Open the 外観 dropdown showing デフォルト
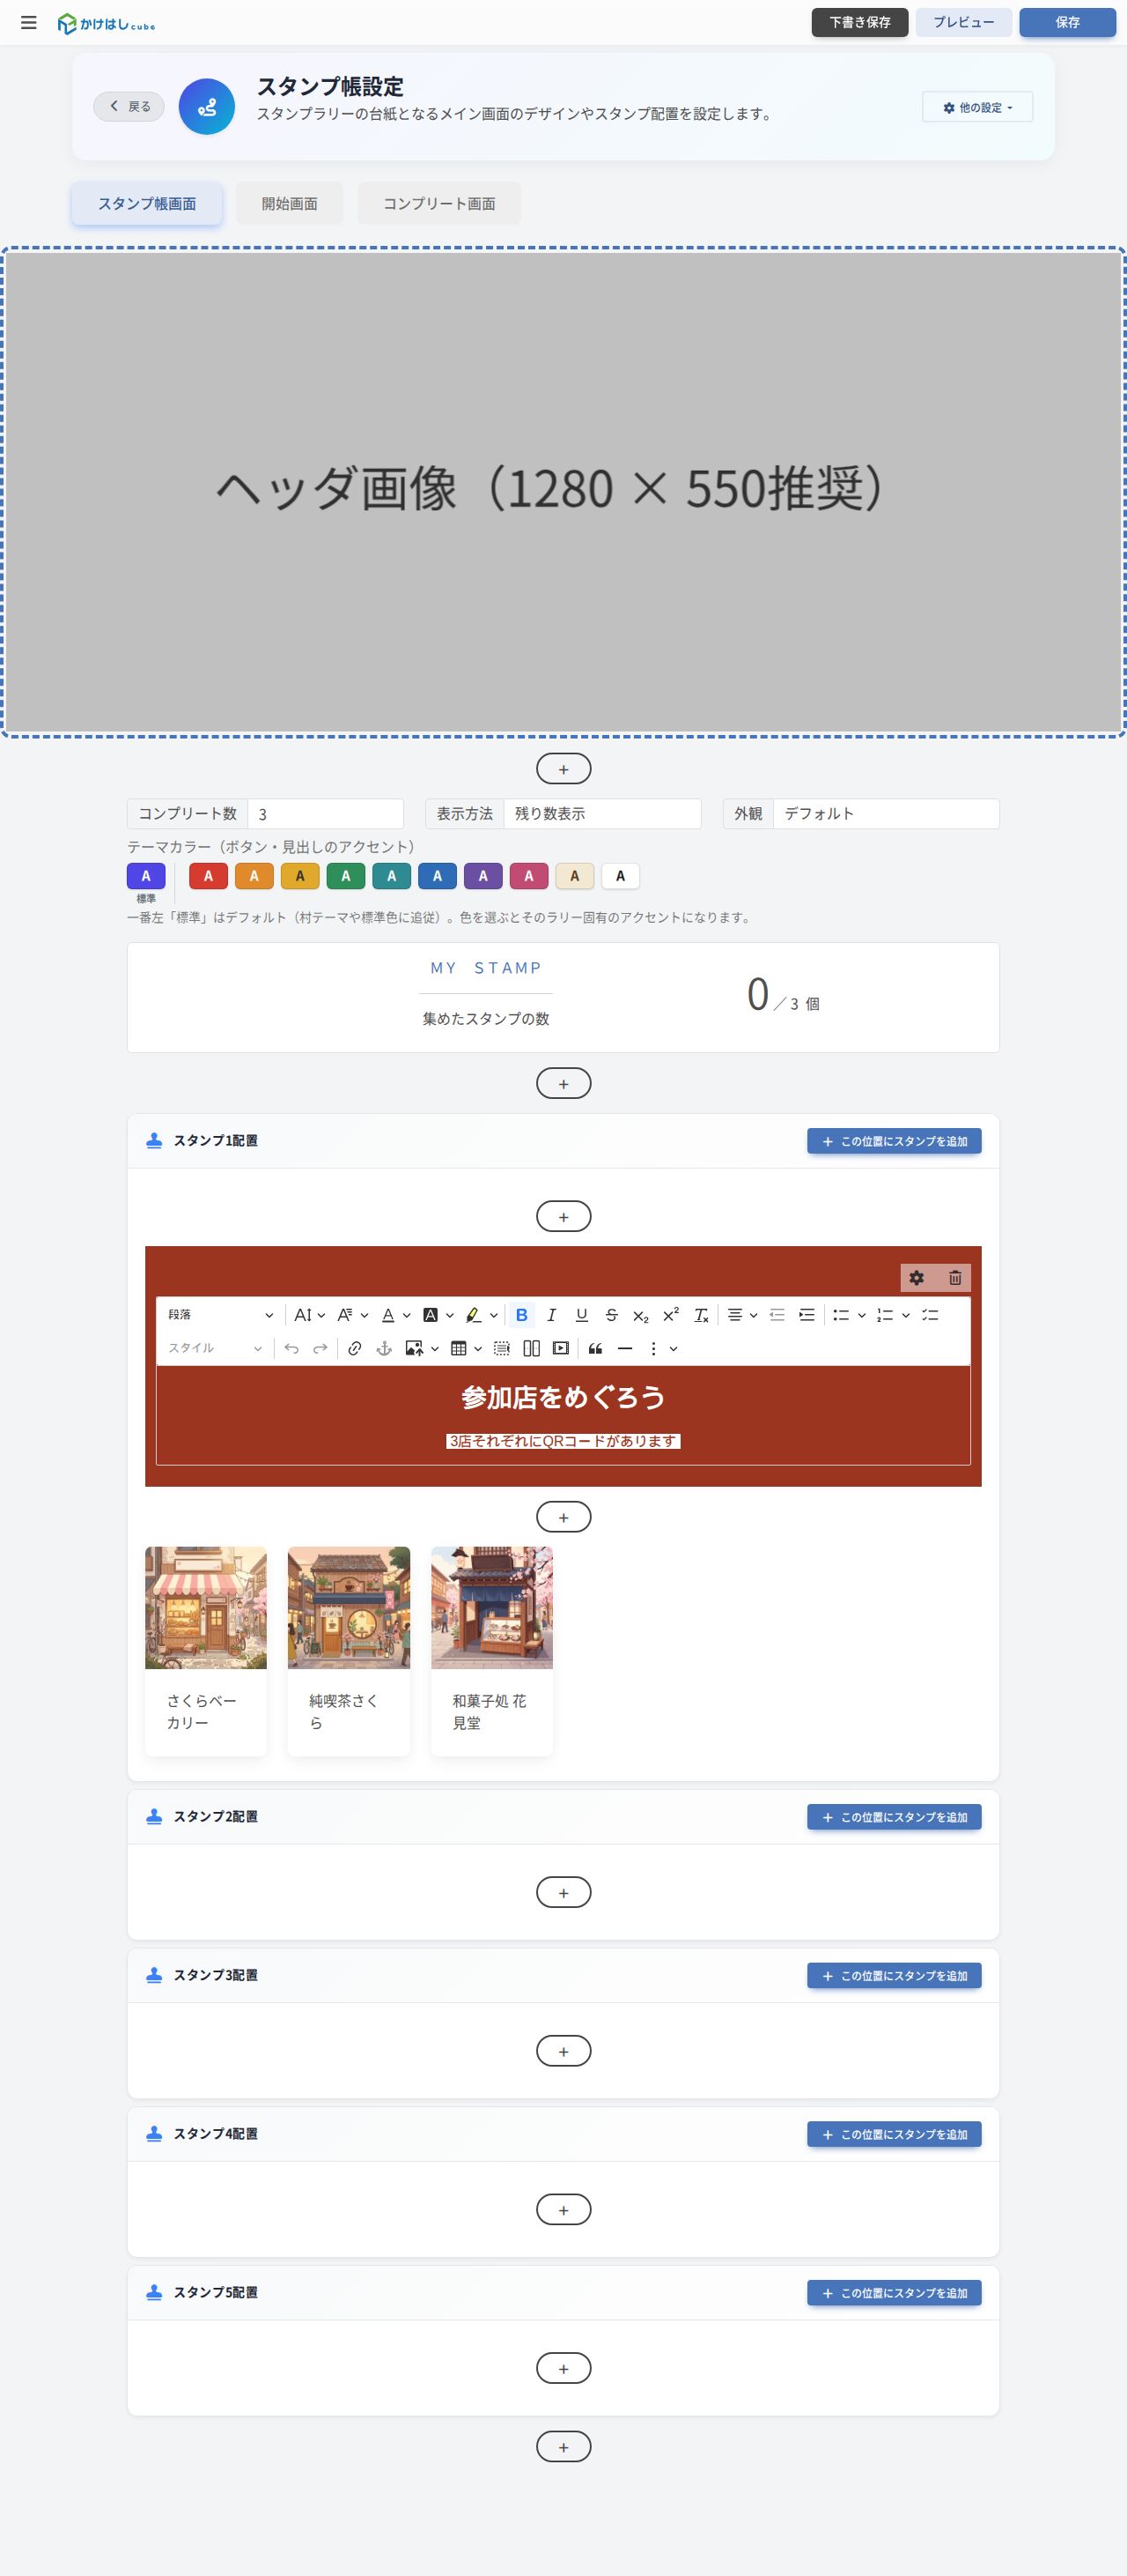Screen dimensions: 1127x2576 coord(885,813)
